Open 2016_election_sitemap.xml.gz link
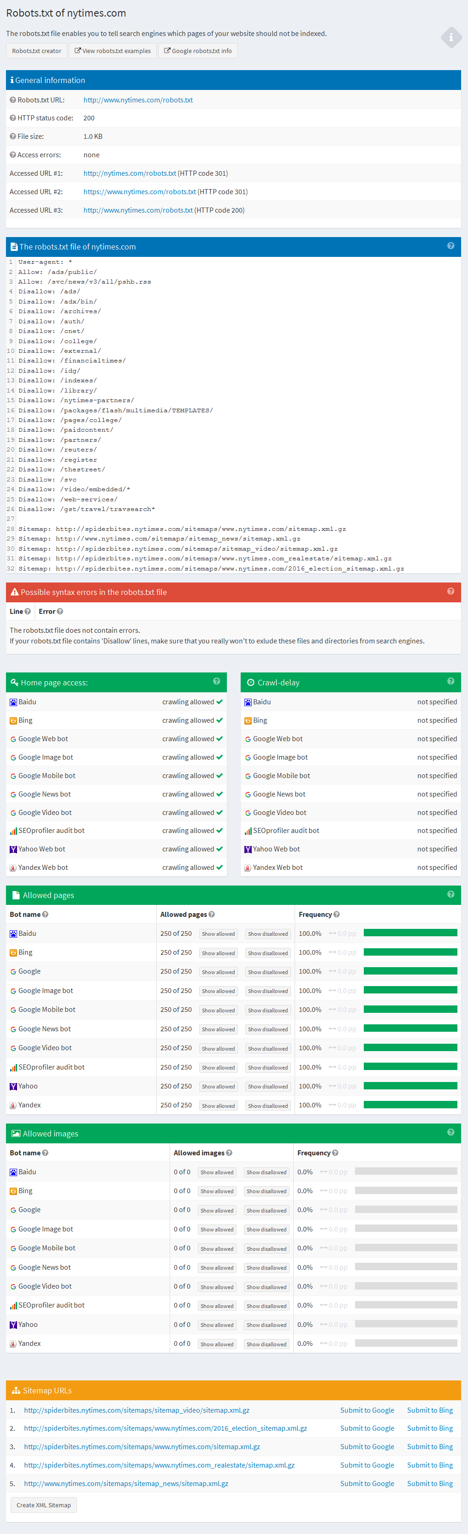The image size is (468, 1534). click(x=166, y=1428)
